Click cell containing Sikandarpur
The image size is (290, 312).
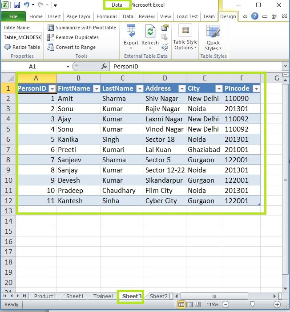coord(165,180)
